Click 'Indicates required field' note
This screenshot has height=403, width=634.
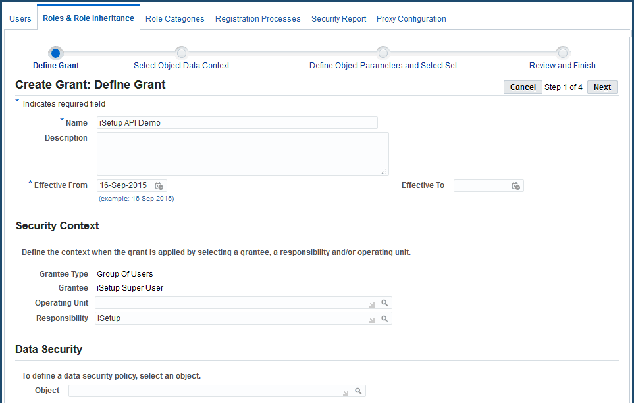[64, 104]
